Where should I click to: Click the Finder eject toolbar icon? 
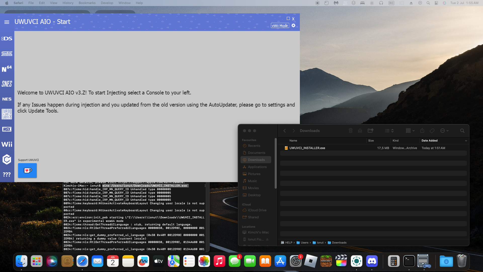point(360,131)
